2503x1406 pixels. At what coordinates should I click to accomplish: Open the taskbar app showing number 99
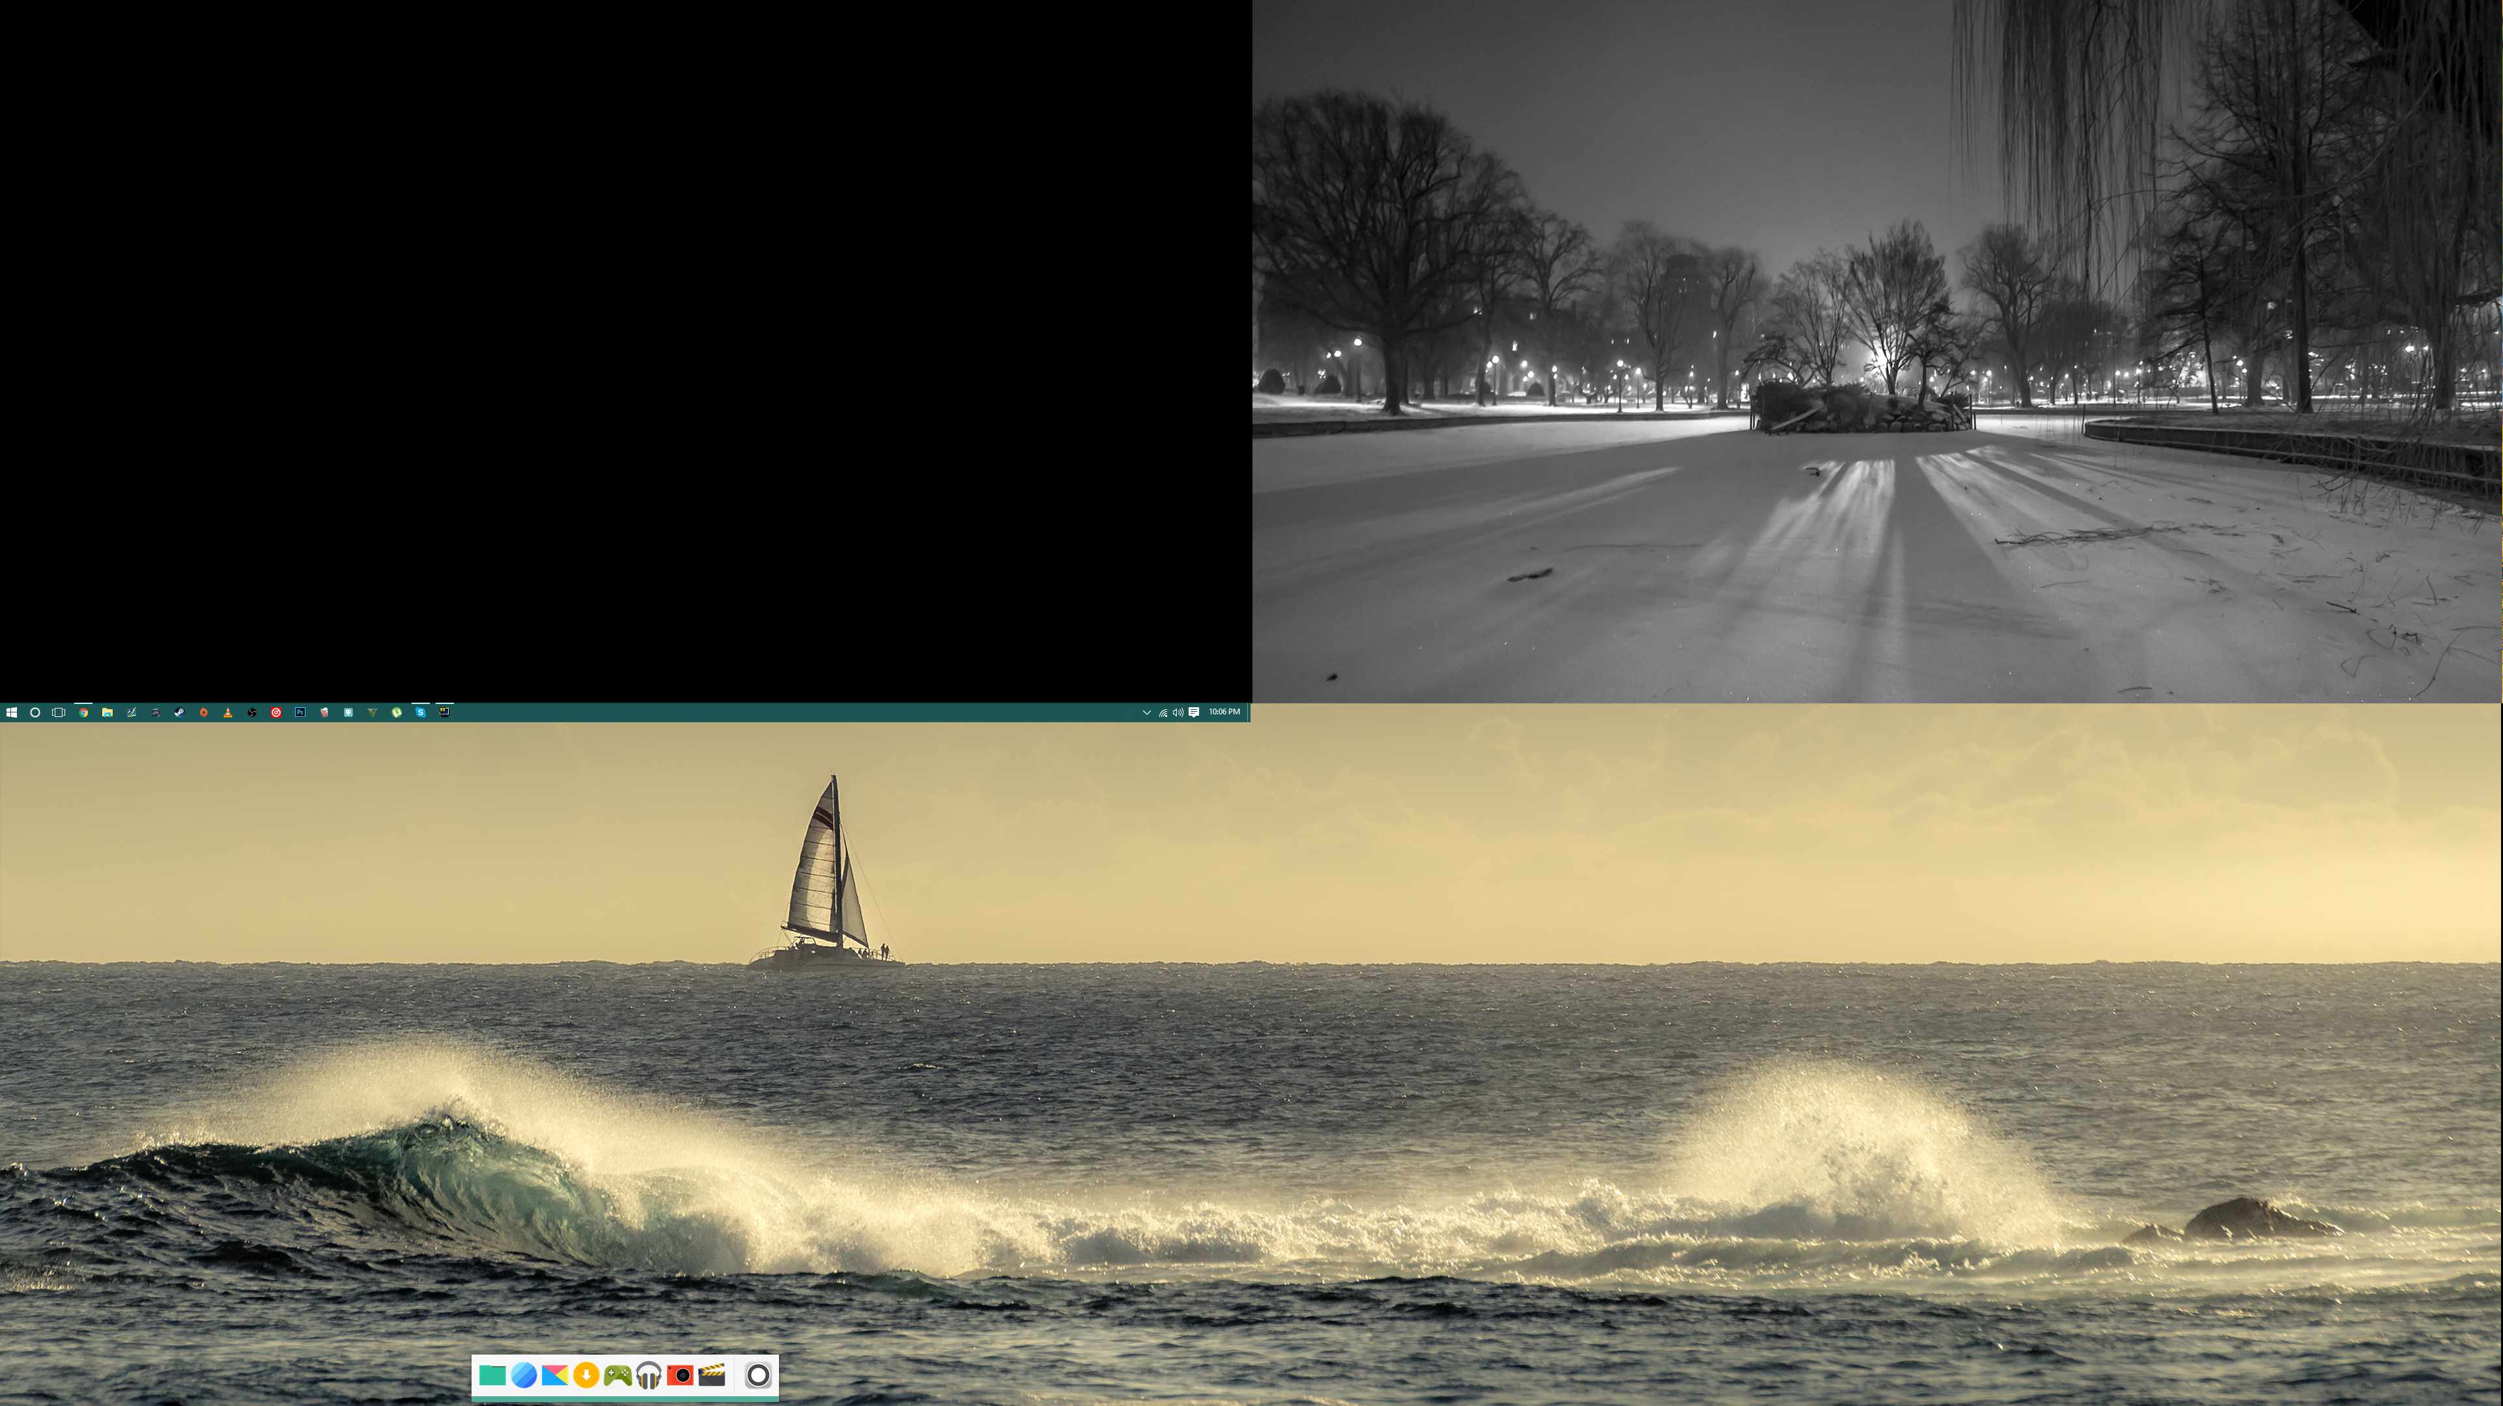tap(444, 711)
